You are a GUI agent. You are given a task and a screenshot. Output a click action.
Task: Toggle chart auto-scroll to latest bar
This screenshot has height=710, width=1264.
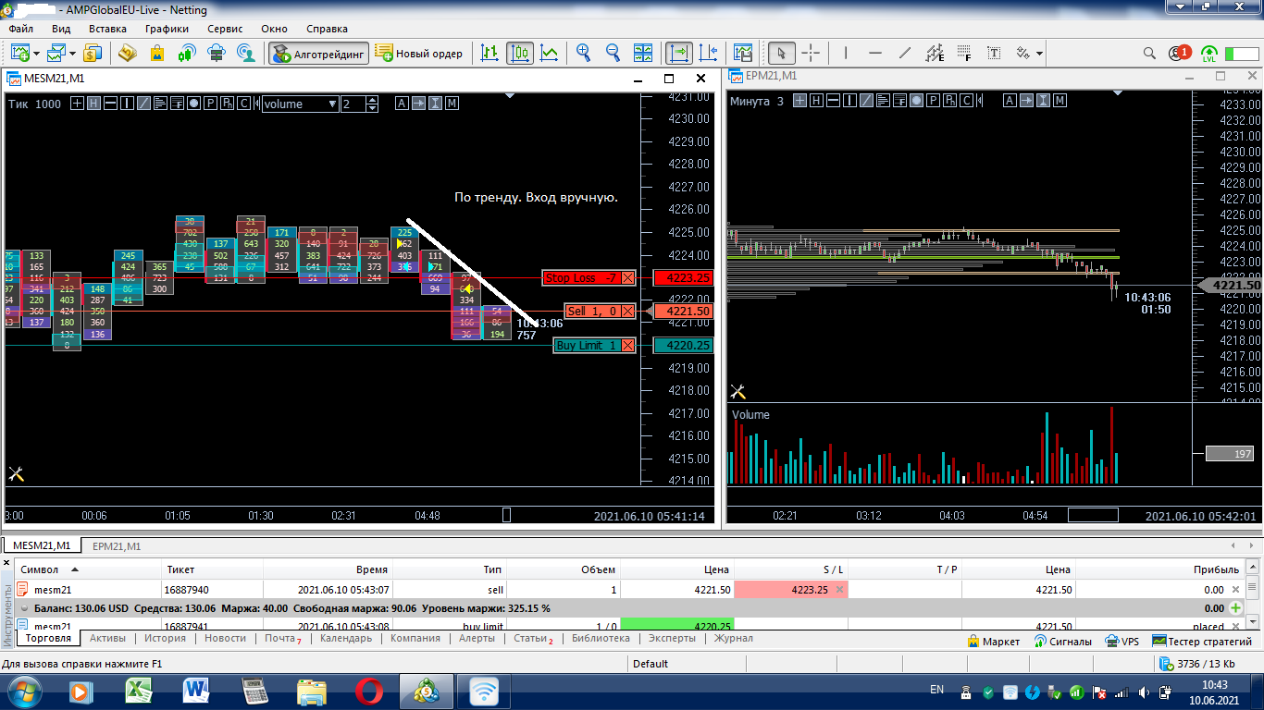[x=679, y=53]
